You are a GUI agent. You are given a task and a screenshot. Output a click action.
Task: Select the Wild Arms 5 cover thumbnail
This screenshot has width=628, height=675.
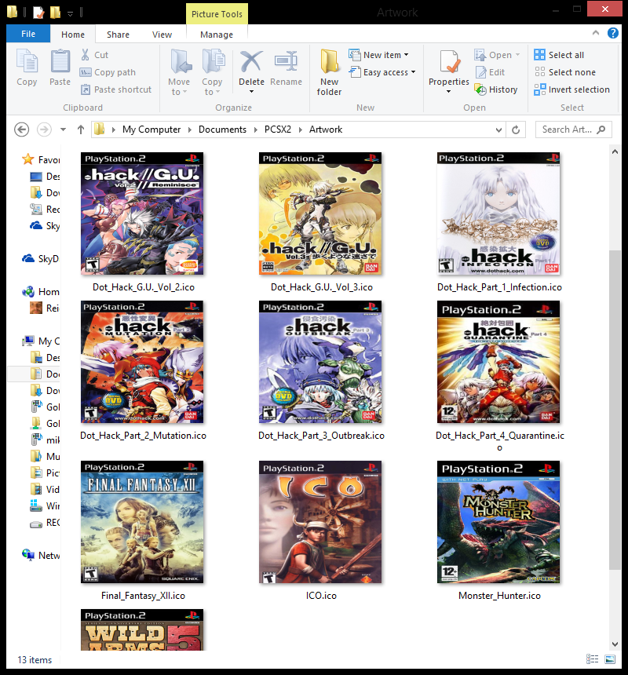[142, 629]
